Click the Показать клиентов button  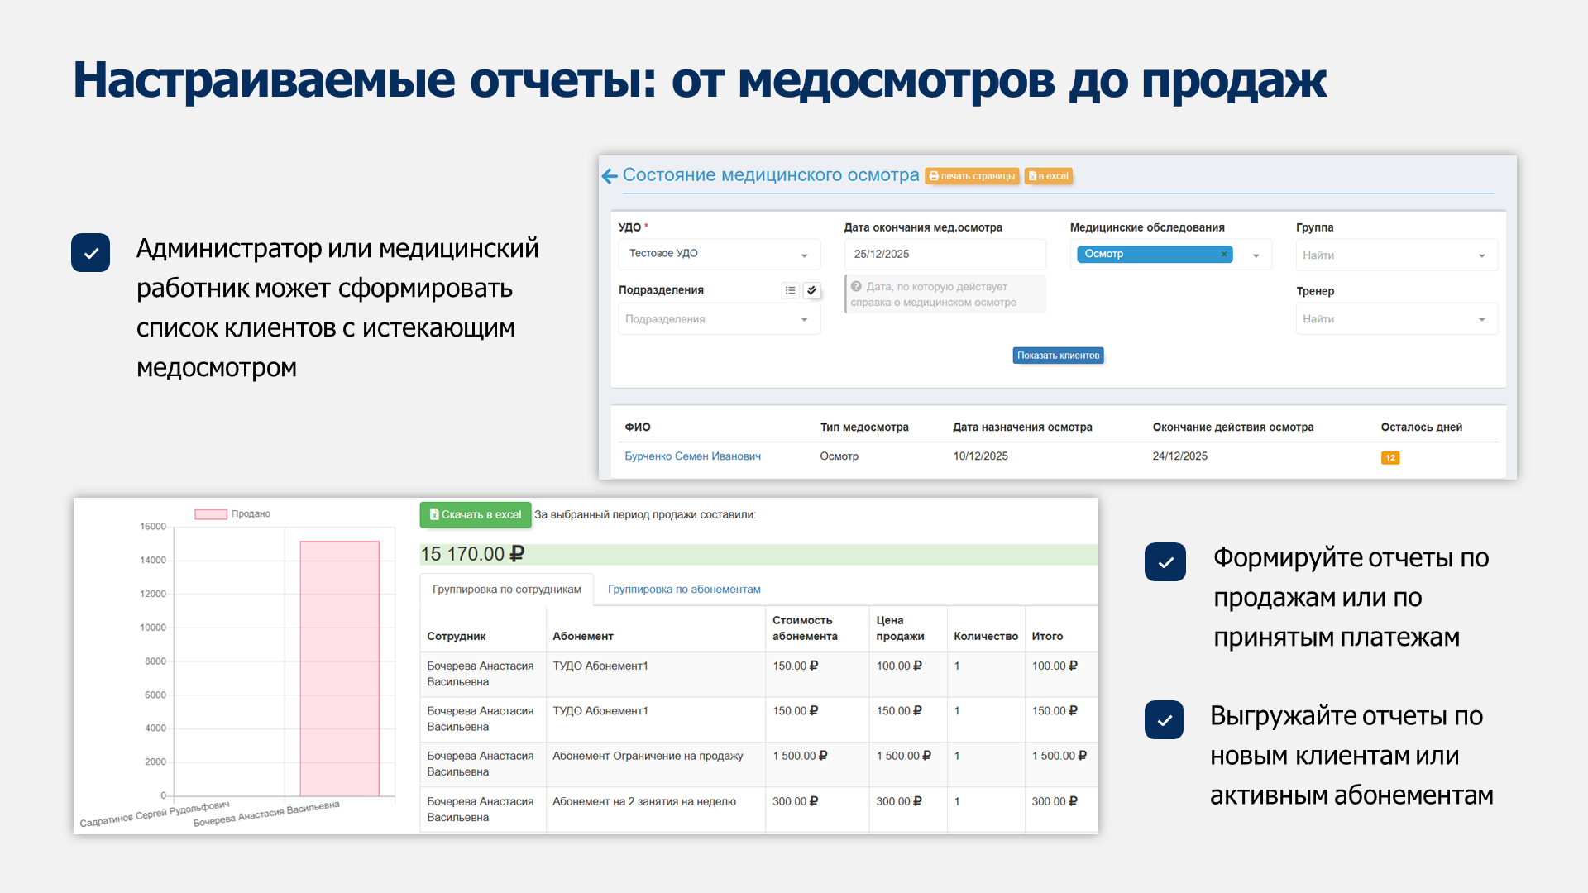coord(1058,356)
